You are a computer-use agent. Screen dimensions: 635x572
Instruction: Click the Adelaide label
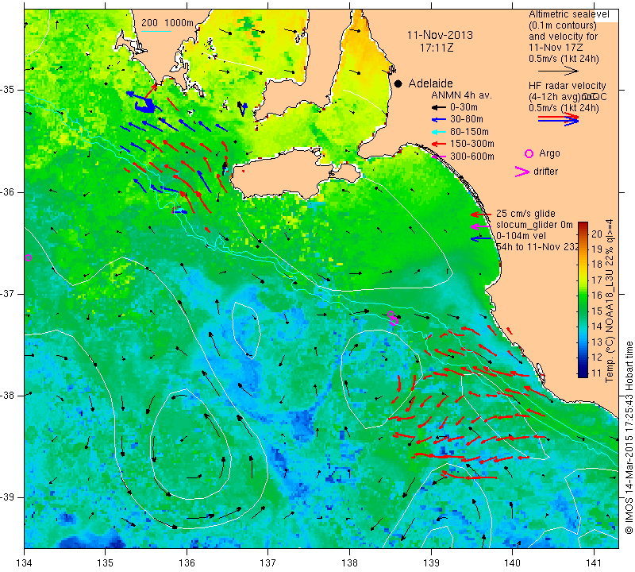pos(430,83)
